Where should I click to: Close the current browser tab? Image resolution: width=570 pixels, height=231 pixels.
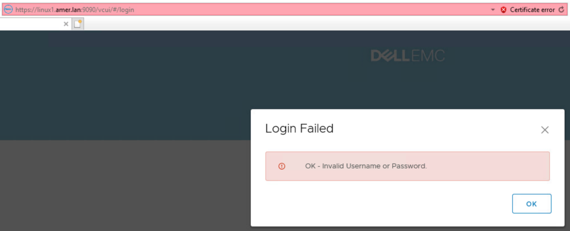tap(66, 24)
